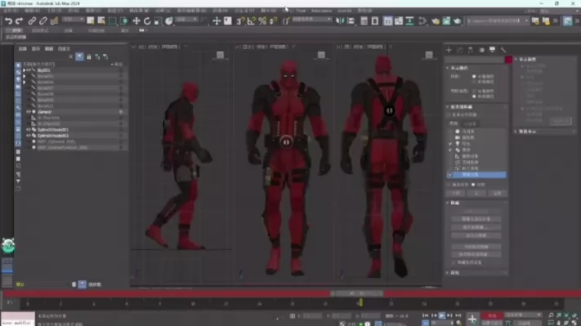This screenshot has width=581, height=326.
Task: Play the animation
Action: pos(442,315)
